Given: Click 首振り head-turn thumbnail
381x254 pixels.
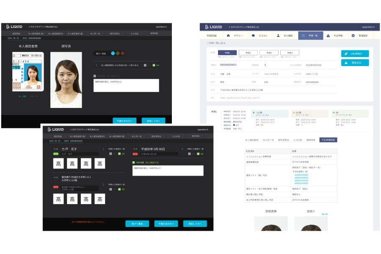Looking at the screenshot, I should tap(311, 224).
